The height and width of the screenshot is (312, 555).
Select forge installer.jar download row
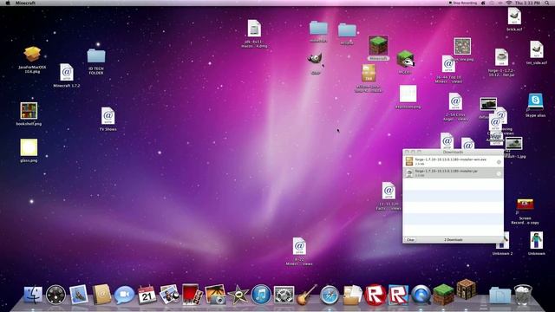[453, 173]
